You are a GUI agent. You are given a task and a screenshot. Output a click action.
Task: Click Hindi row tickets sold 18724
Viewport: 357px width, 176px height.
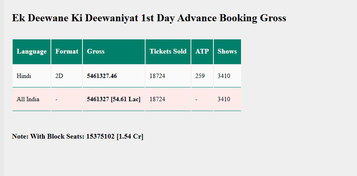[x=157, y=76]
